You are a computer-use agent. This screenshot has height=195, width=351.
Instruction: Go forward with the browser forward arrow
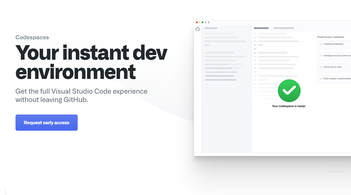[x=209, y=22]
